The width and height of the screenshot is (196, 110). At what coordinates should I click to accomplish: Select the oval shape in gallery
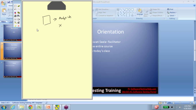point(130,9)
